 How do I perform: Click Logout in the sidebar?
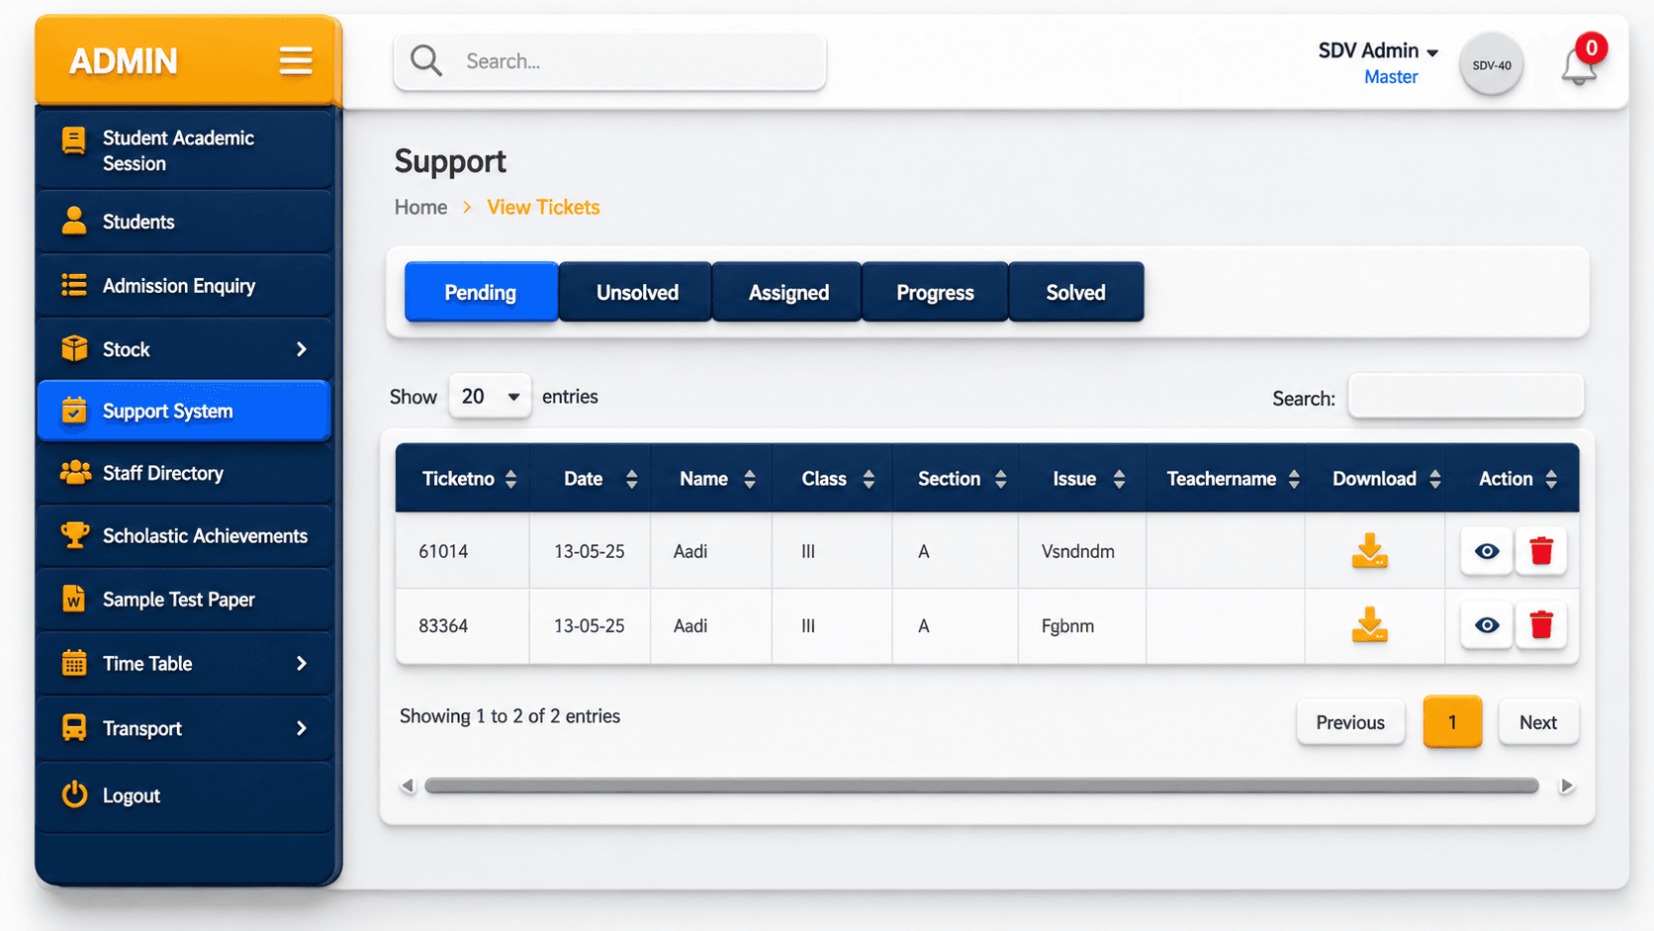click(184, 795)
